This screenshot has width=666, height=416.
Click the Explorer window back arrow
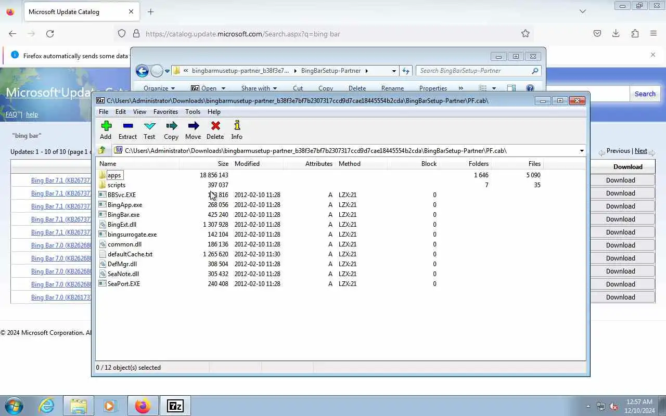point(142,71)
